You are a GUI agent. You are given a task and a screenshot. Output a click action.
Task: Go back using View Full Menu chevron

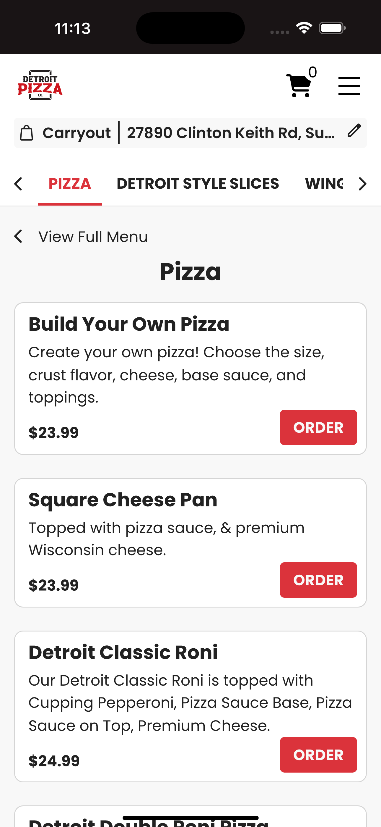coord(18,237)
